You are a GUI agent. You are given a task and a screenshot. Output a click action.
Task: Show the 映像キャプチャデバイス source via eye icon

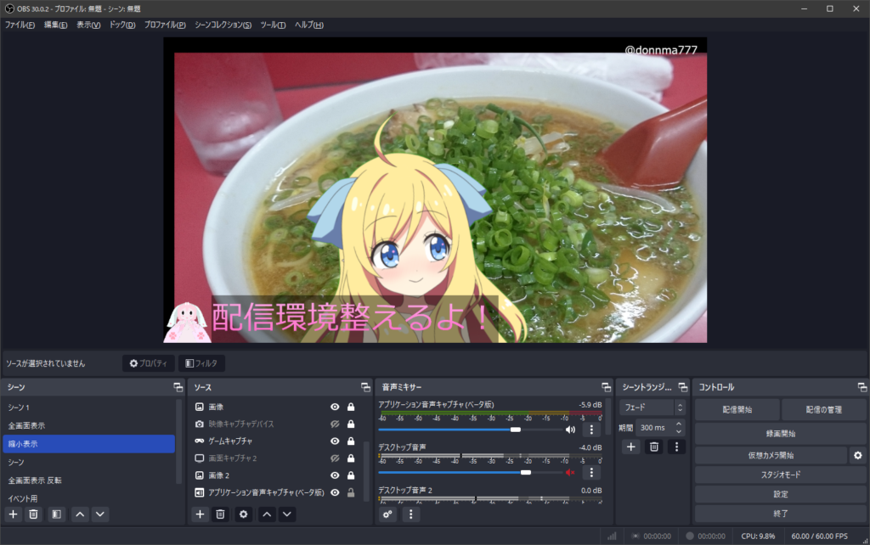point(335,424)
